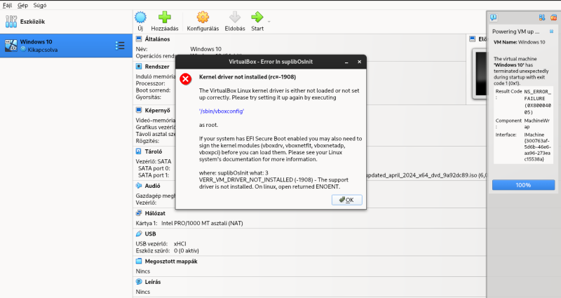This screenshot has width=561, height=298.
Task: Click the Leírás section title
Action: coord(153,282)
